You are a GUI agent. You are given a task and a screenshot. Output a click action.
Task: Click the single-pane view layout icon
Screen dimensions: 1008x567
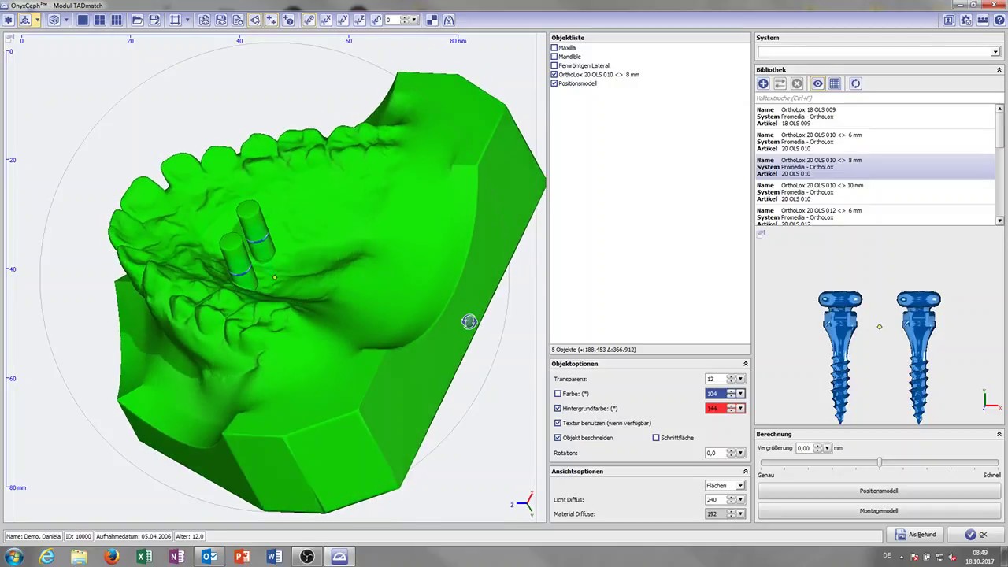[x=83, y=20]
